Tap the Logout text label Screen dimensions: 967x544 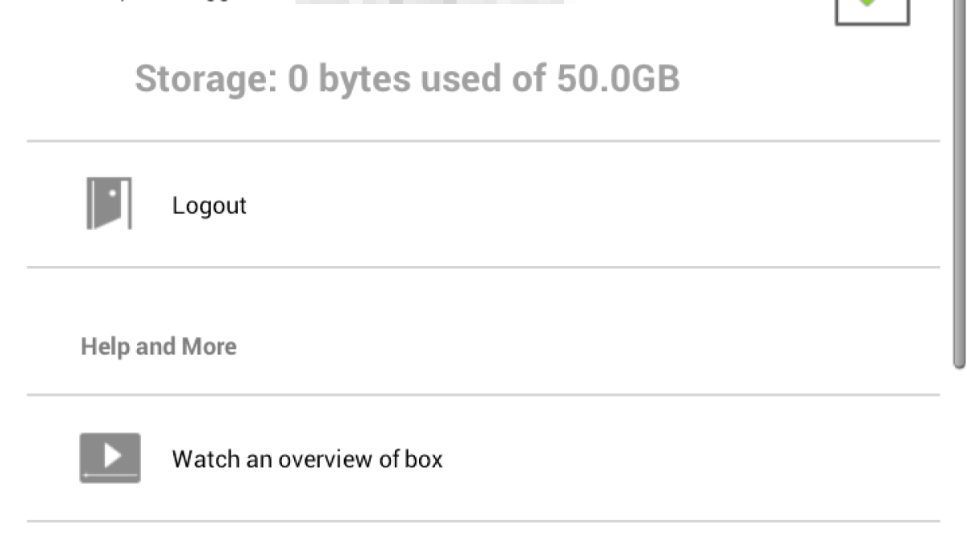(x=209, y=206)
